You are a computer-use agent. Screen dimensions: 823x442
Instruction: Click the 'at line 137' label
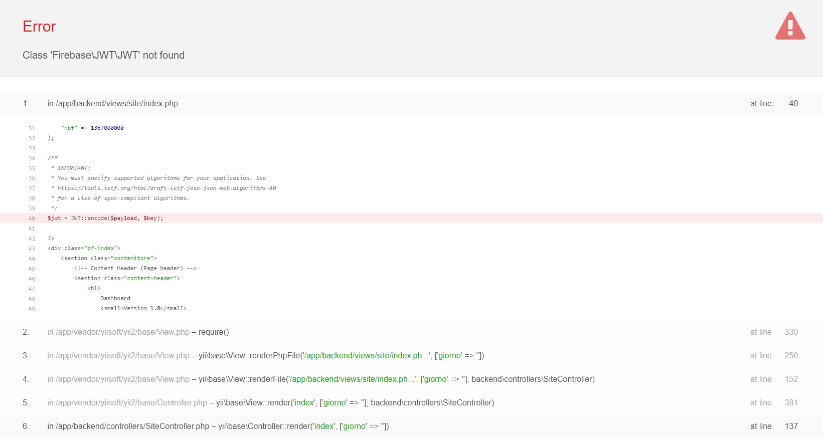pos(774,426)
